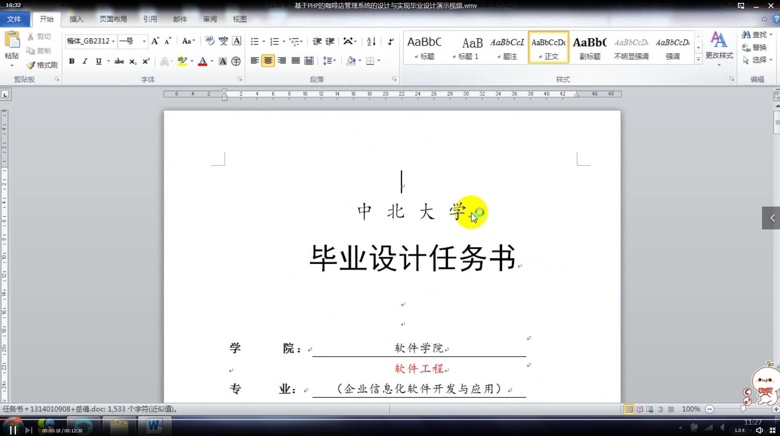Click the red Font Color A button
The height and width of the screenshot is (436, 780).
tap(202, 61)
